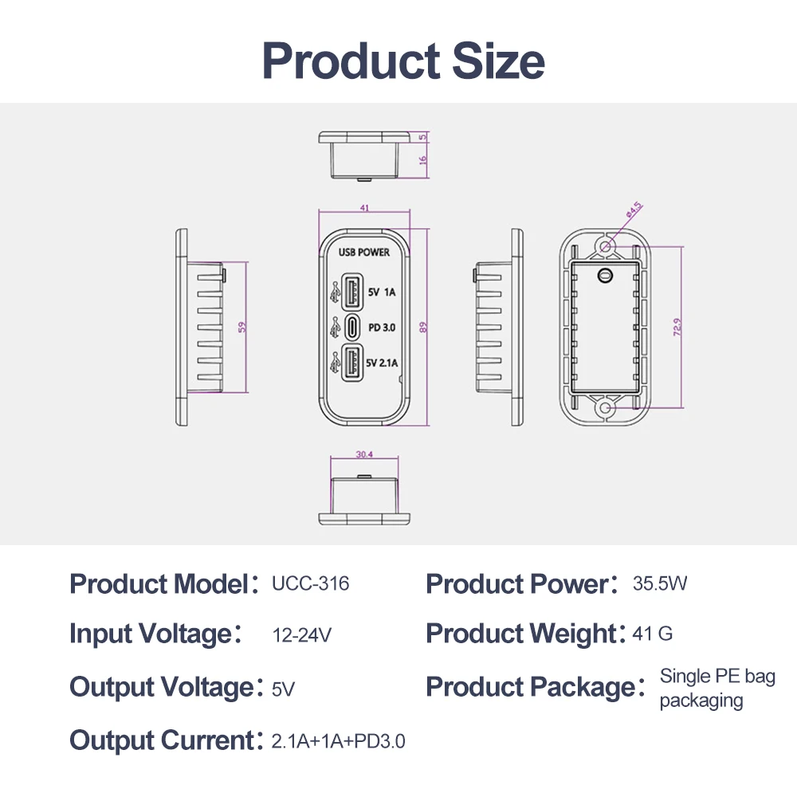The width and height of the screenshot is (797, 797).
Task: Click the top mounting hole on back view
Action: [x=606, y=246]
